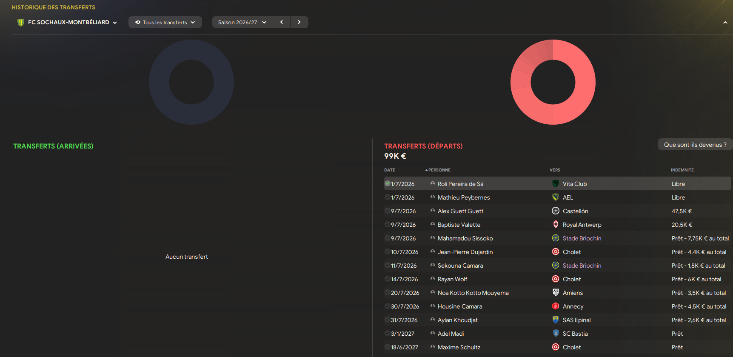Click the AEL club badge icon
The image size is (733, 357).
[x=555, y=197]
